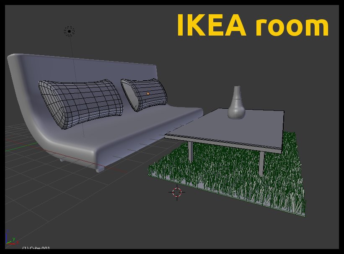Click the '(1) Cube.001' object label
Image resolution: width=344 pixels, height=254 pixels.
coord(36,248)
